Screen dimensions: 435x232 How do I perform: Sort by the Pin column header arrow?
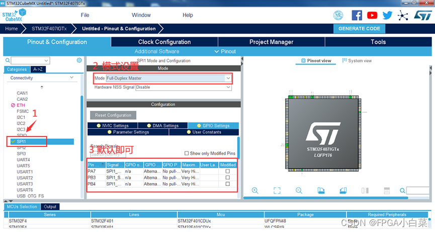pyautogui.click(x=103, y=165)
